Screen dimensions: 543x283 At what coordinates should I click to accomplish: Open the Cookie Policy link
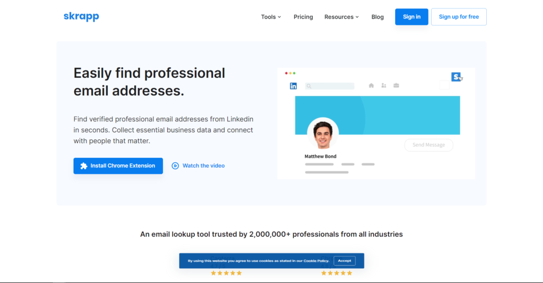(316, 261)
